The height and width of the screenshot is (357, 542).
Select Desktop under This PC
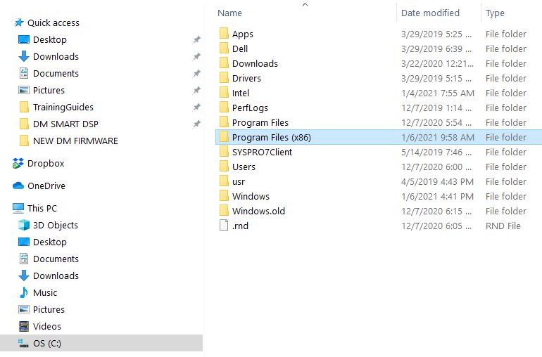50,242
